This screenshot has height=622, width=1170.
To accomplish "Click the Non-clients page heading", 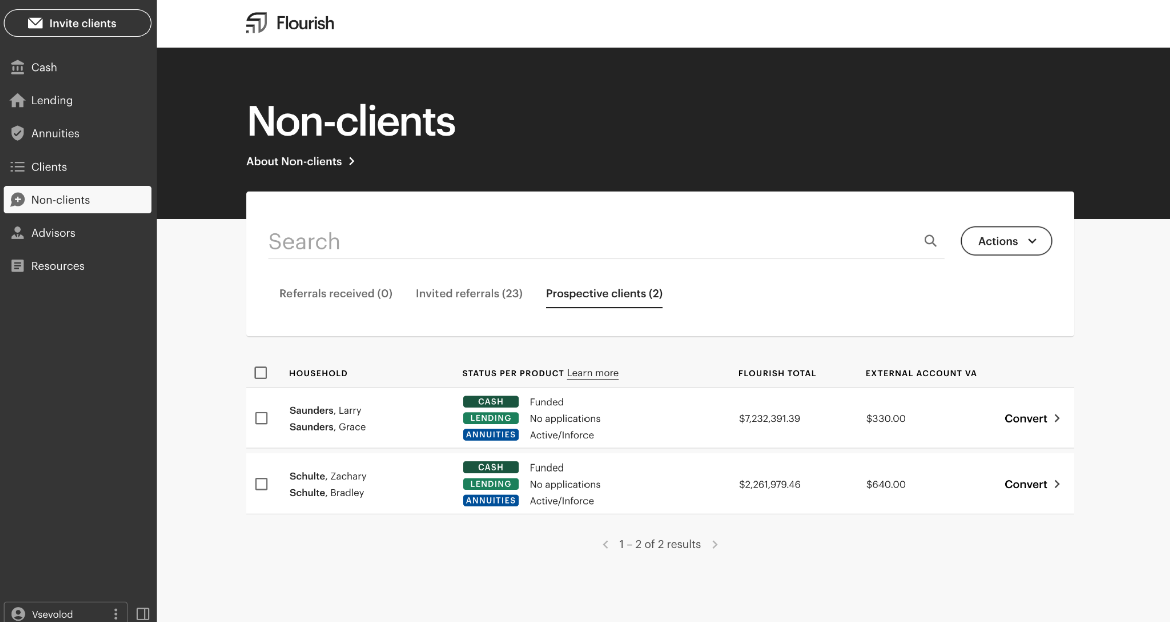I will pos(351,121).
